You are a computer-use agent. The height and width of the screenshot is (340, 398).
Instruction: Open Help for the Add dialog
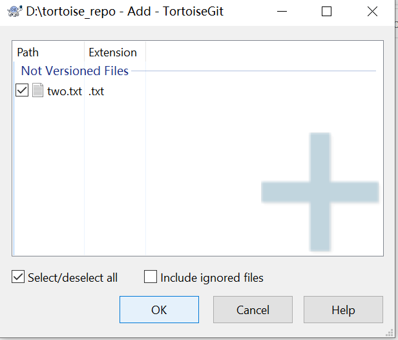coord(343,310)
